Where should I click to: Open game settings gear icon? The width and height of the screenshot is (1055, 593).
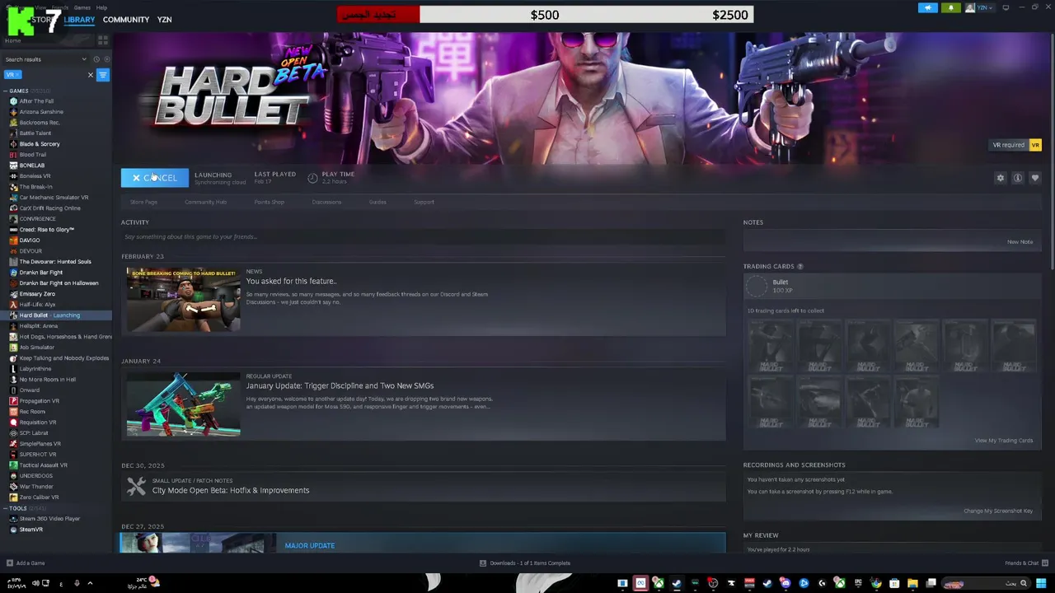click(x=1001, y=178)
